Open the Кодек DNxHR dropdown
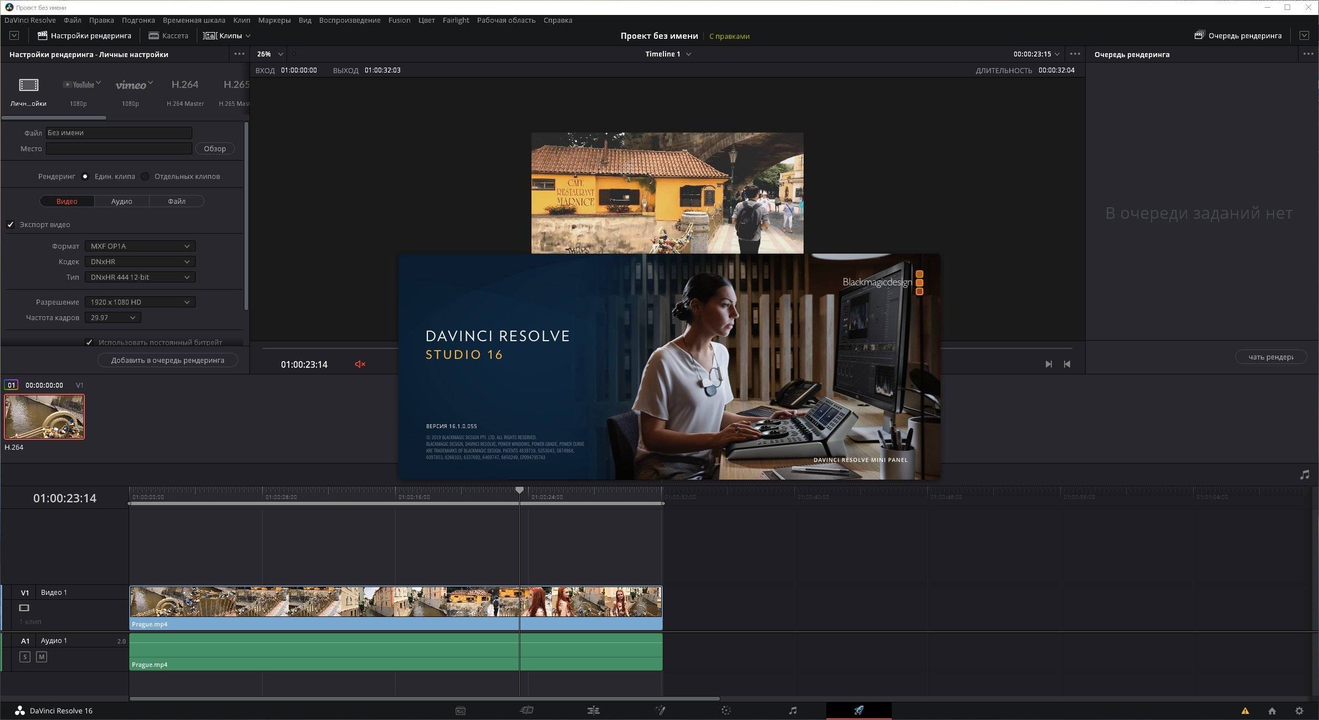Image resolution: width=1319 pixels, height=720 pixels. [x=140, y=261]
